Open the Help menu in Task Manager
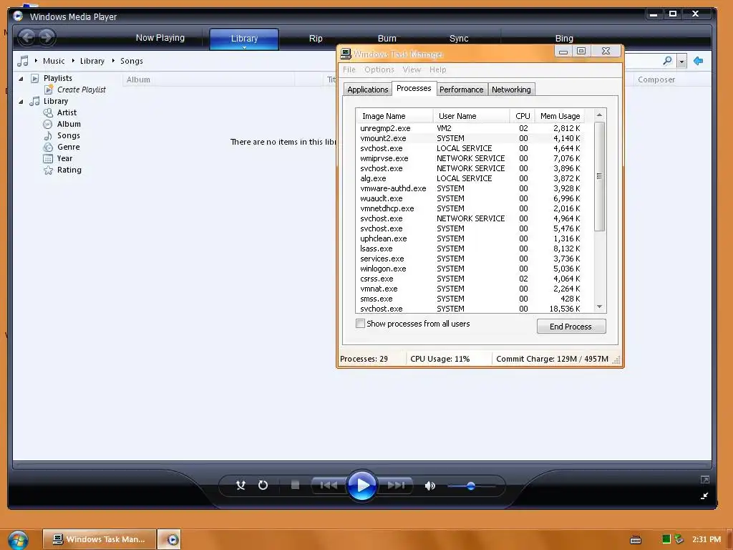The width and height of the screenshot is (733, 550). pyautogui.click(x=438, y=69)
